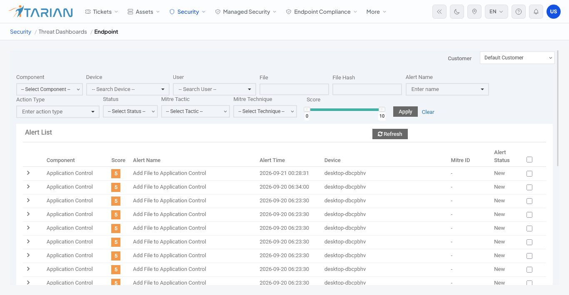Image resolution: width=569 pixels, height=295 pixels.
Task: Open the location pin icon
Action: pos(474,12)
